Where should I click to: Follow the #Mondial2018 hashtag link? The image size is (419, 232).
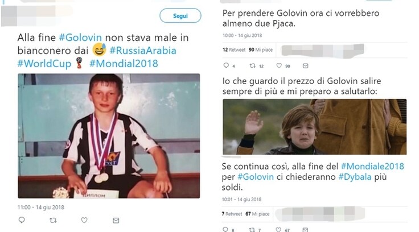[124, 64]
